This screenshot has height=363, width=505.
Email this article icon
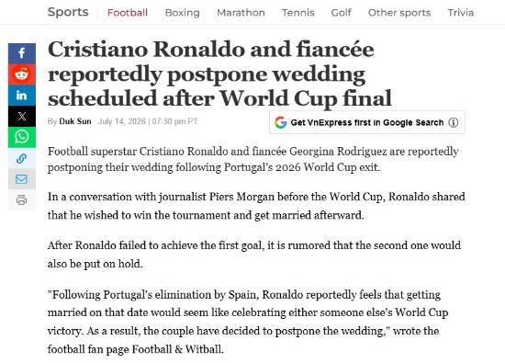[x=22, y=179]
